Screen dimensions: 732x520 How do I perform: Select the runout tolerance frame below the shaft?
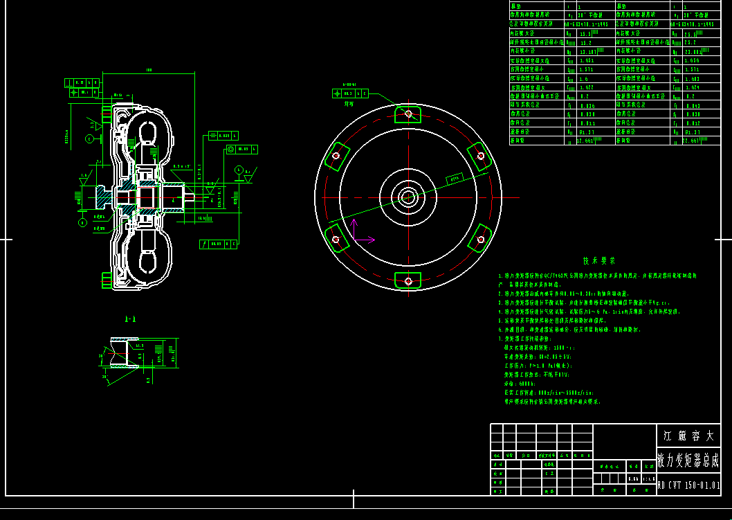pyautogui.click(x=218, y=244)
